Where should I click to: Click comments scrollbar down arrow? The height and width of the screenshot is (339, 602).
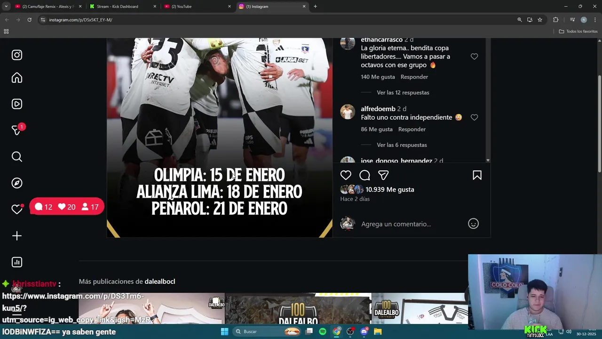488,161
